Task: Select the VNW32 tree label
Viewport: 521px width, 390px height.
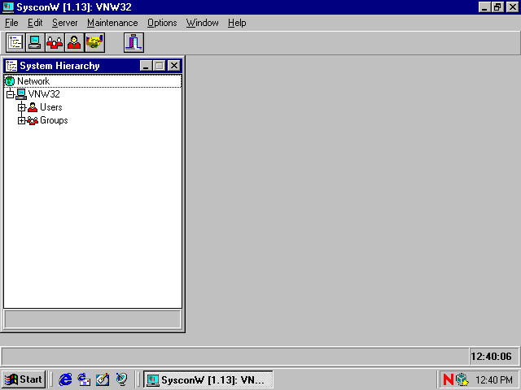Action: point(44,94)
